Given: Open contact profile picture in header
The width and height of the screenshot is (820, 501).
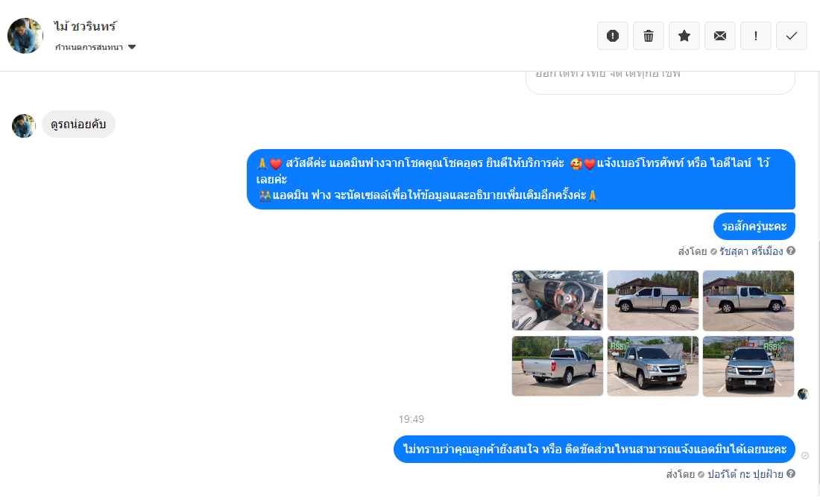Looking at the screenshot, I should point(25,36).
